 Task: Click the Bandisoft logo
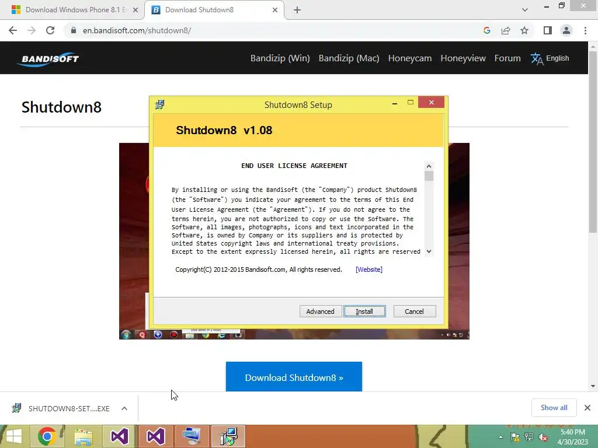pos(48,59)
